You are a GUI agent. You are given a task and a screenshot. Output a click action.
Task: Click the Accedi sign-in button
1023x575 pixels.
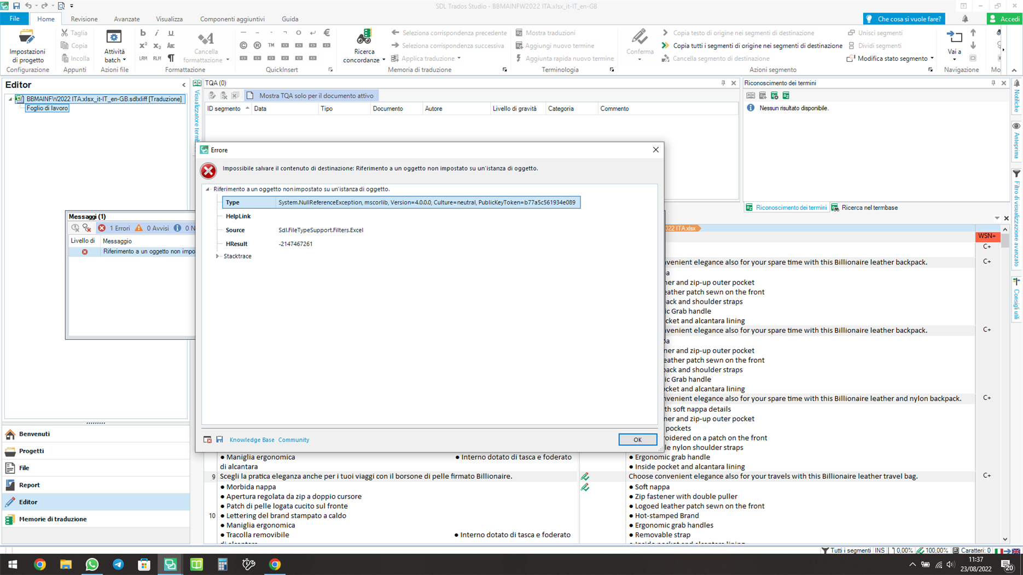click(1004, 19)
